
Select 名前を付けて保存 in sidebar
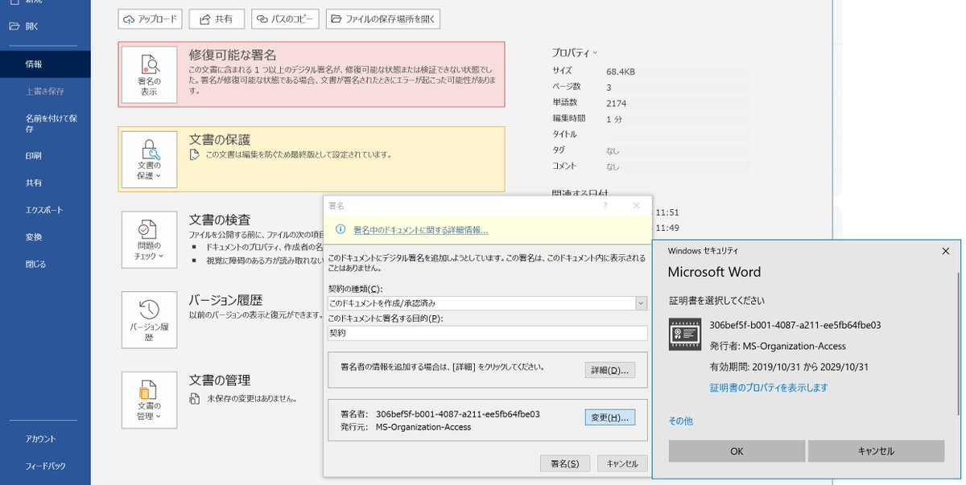pos(45,123)
